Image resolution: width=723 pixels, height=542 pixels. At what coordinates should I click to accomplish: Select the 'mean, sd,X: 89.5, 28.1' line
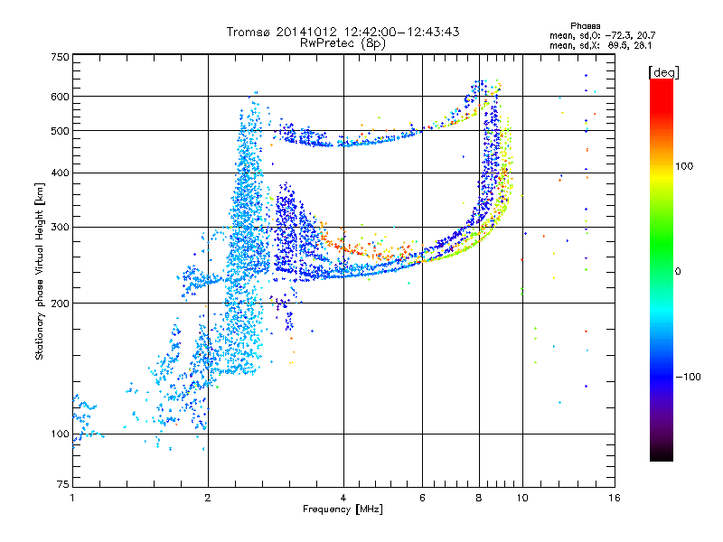600,45
